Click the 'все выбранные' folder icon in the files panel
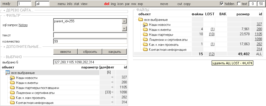 click(140, 20)
